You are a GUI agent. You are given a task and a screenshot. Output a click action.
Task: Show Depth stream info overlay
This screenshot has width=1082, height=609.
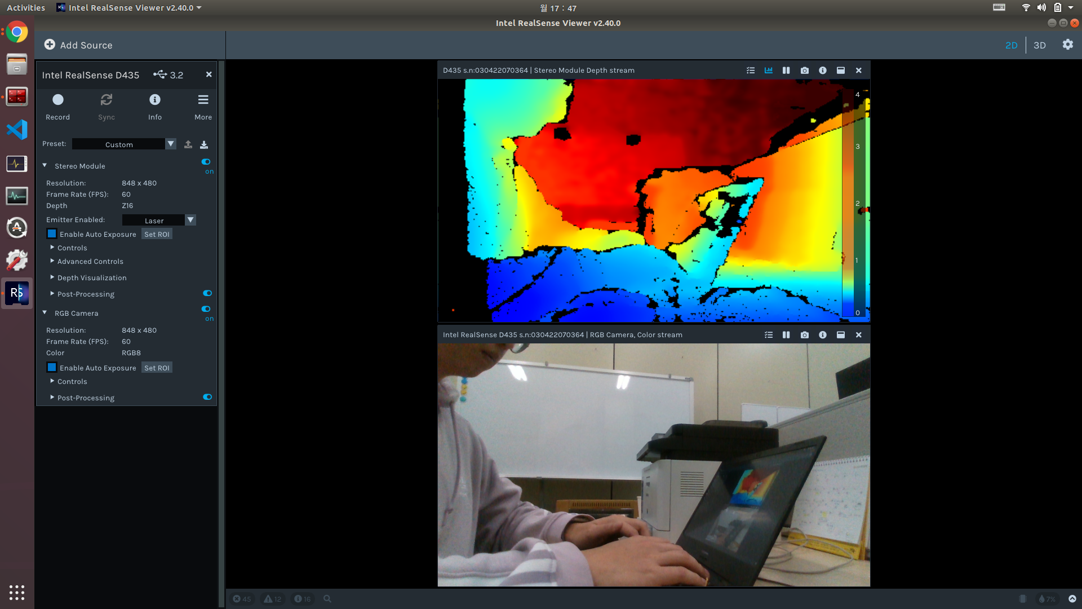822,70
